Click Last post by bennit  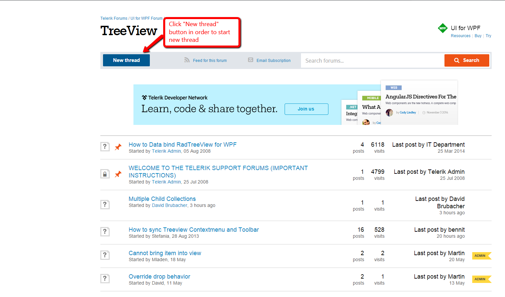point(439,230)
